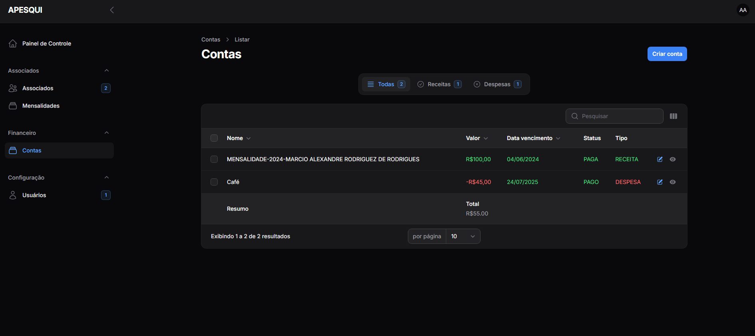Viewport: 755px width, 336px height.
Task: Open the AA user avatar menu
Action: (743, 10)
